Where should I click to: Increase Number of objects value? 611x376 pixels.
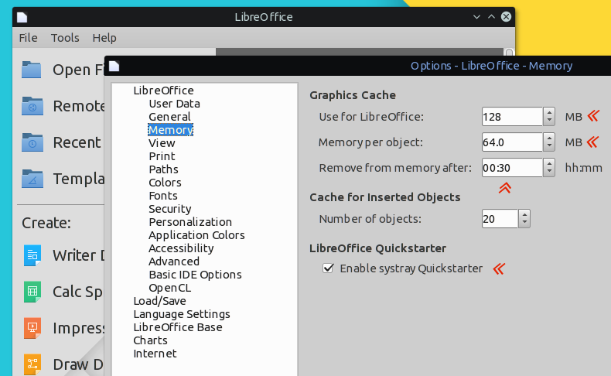524,214
